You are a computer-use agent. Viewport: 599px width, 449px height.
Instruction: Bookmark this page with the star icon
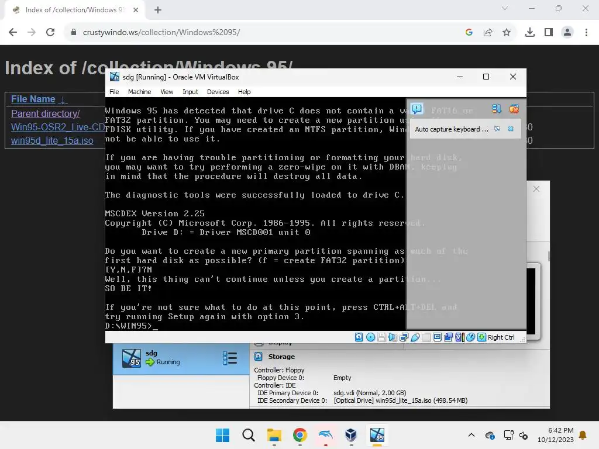(506, 32)
